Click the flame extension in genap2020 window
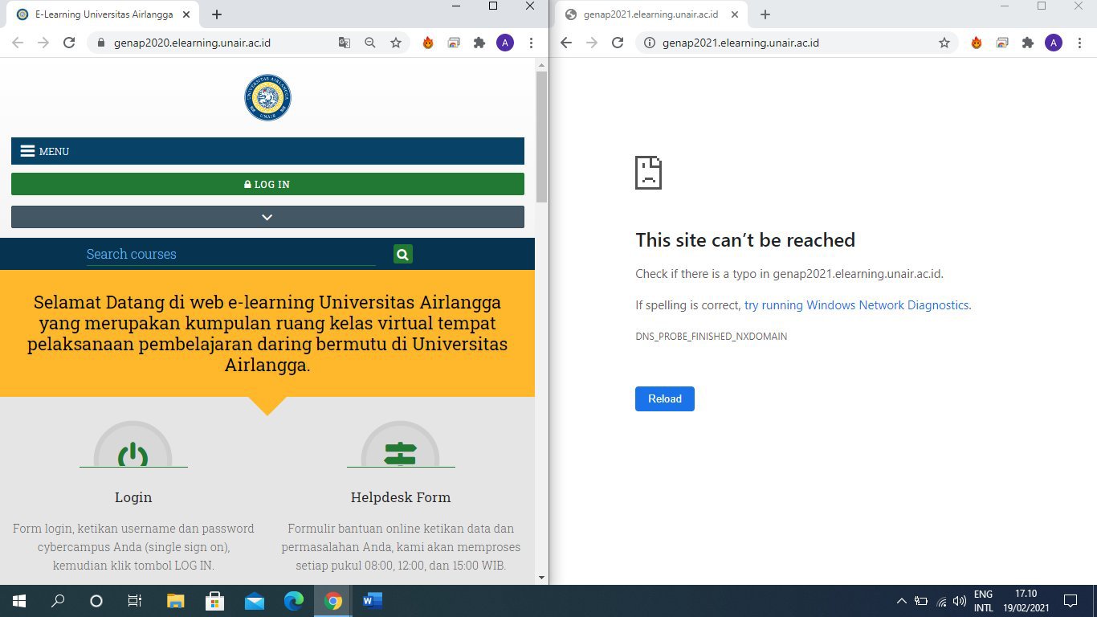 428,43
